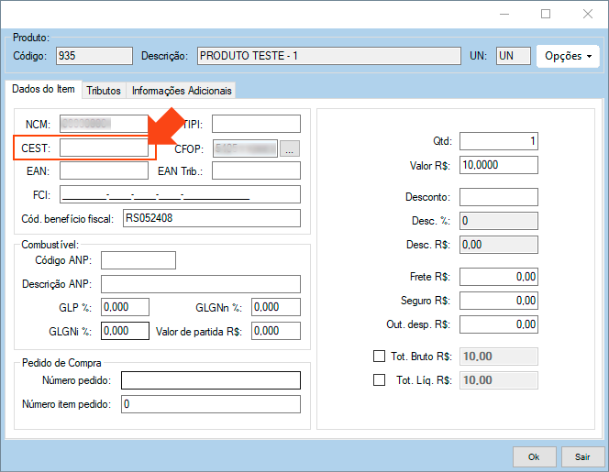Enable the Tot. Bruto R$ checkbox
609x472 pixels.
point(380,357)
